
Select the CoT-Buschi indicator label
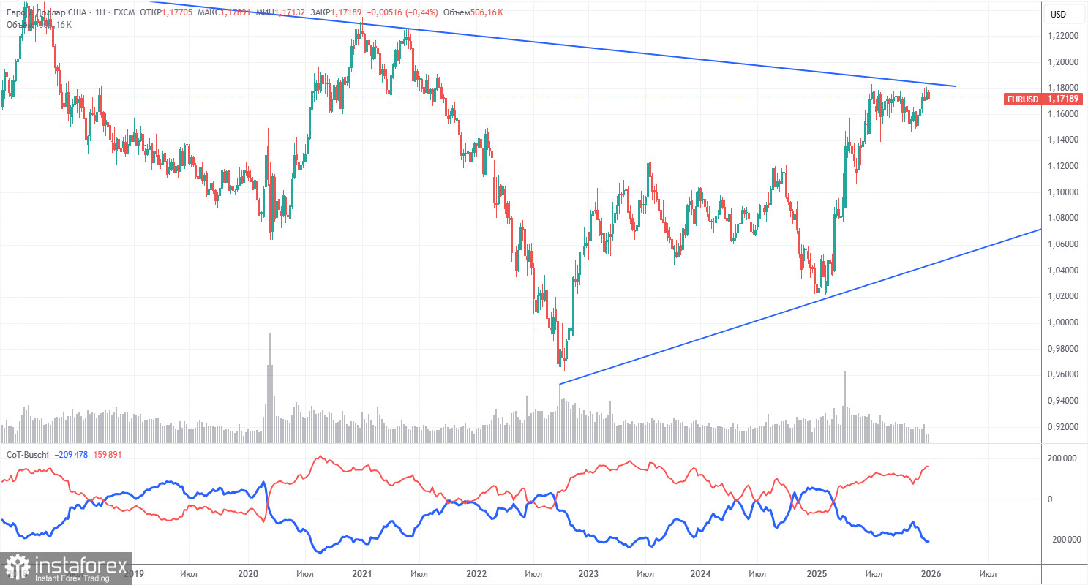pos(27,454)
